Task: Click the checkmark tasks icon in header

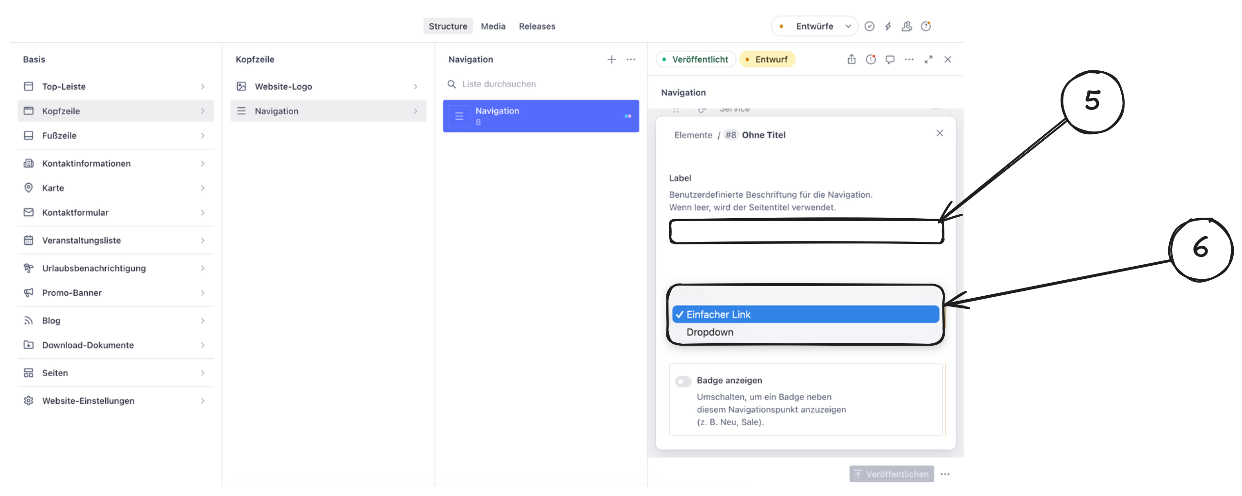Action: (870, 26)
